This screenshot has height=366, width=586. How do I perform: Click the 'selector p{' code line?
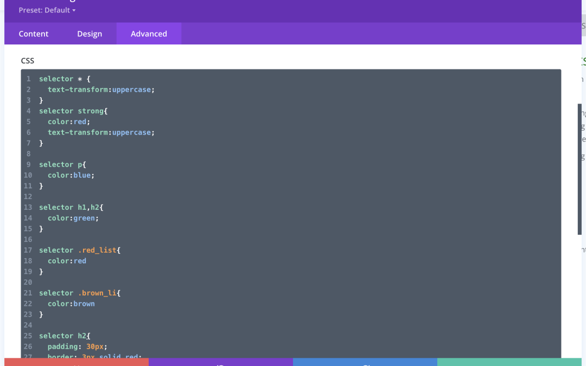(62, 164)
